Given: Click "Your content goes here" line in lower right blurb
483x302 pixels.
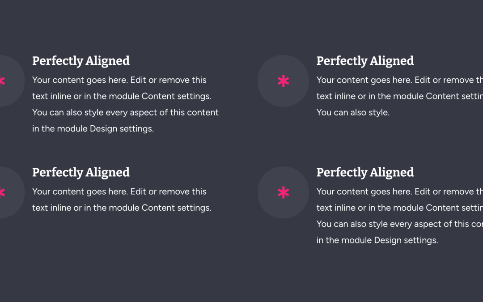Looking at the screenshot, I should (400, 191).
